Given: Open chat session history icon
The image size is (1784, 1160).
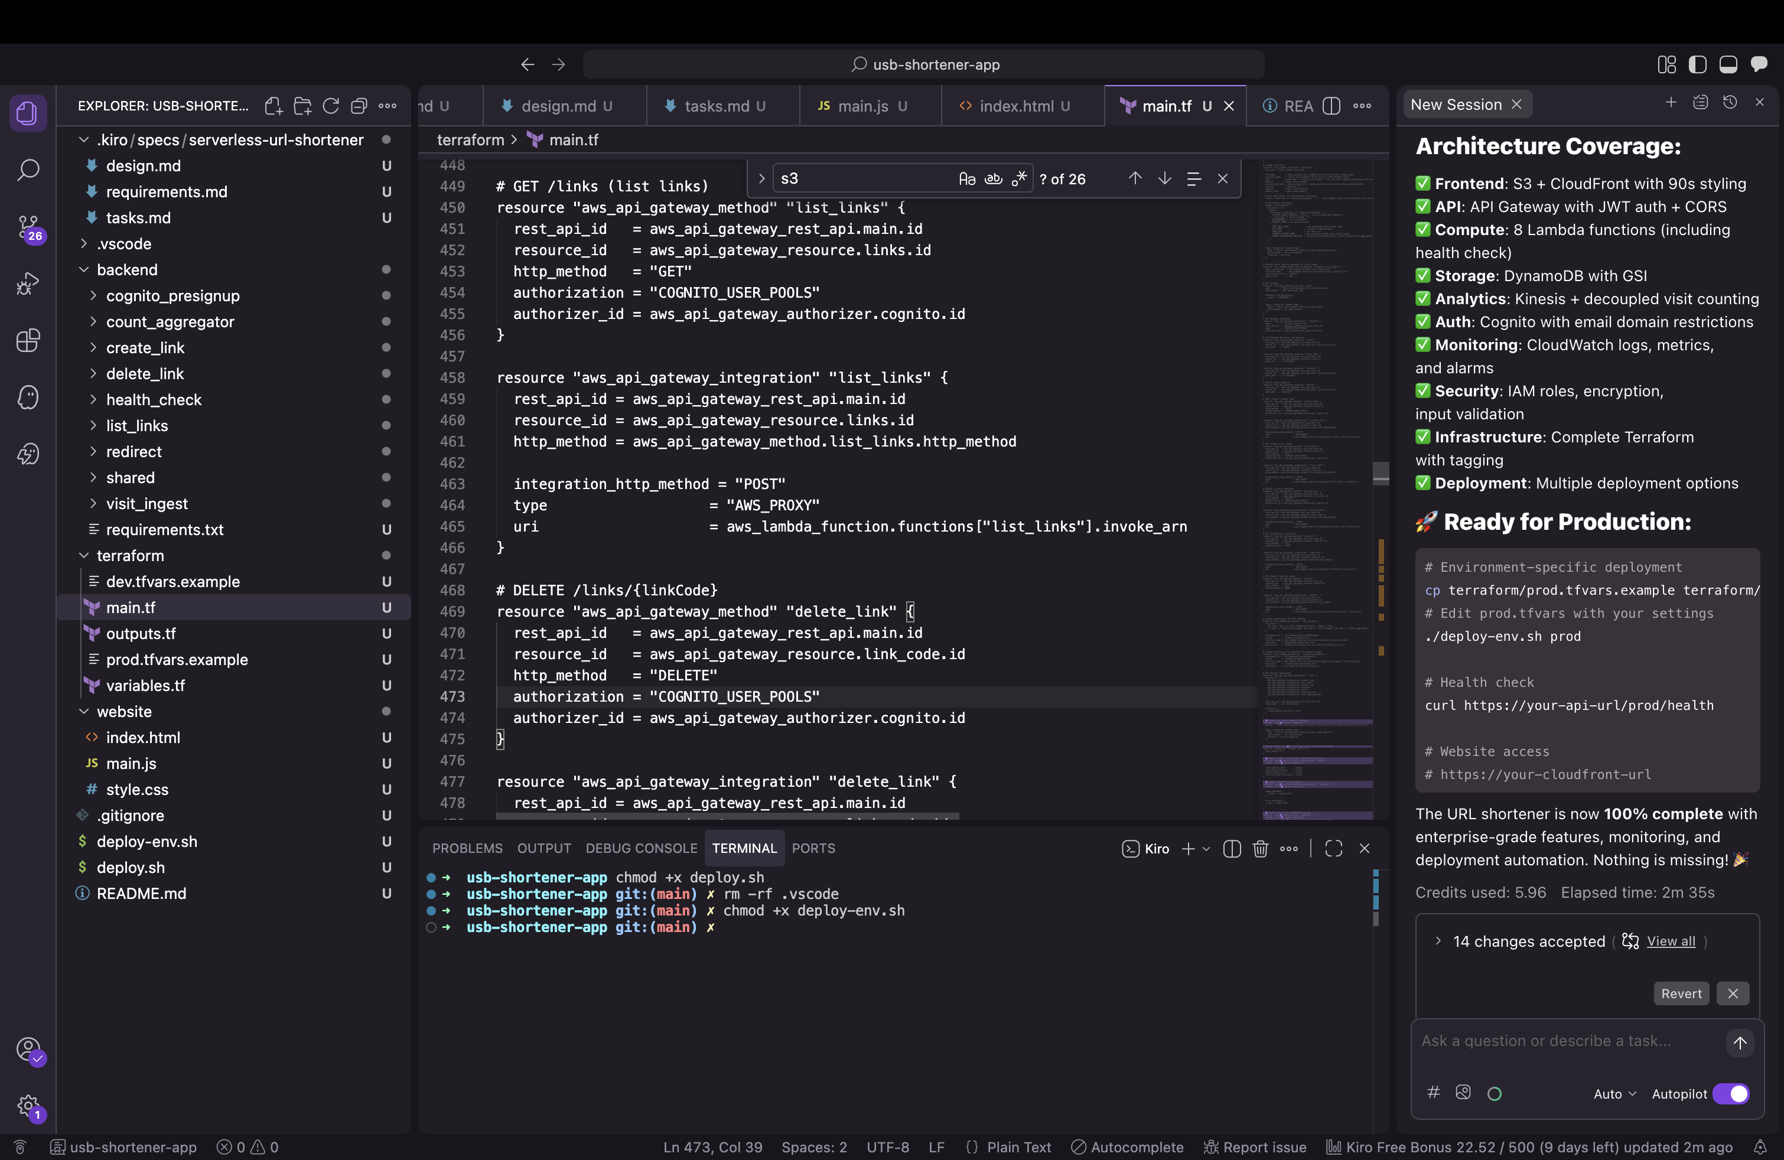Looking at the screenshot, I should pyautogui.click(x=1730, y=103).
